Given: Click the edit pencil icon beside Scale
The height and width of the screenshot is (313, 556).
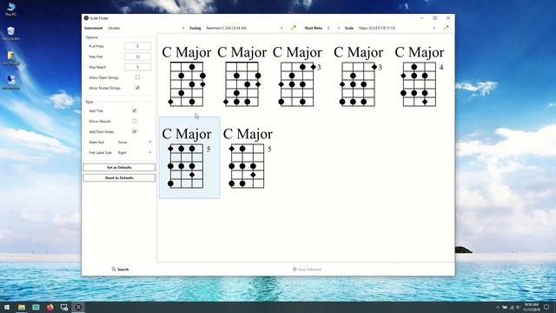Looking at the screenshot, I should pos(446,28).
